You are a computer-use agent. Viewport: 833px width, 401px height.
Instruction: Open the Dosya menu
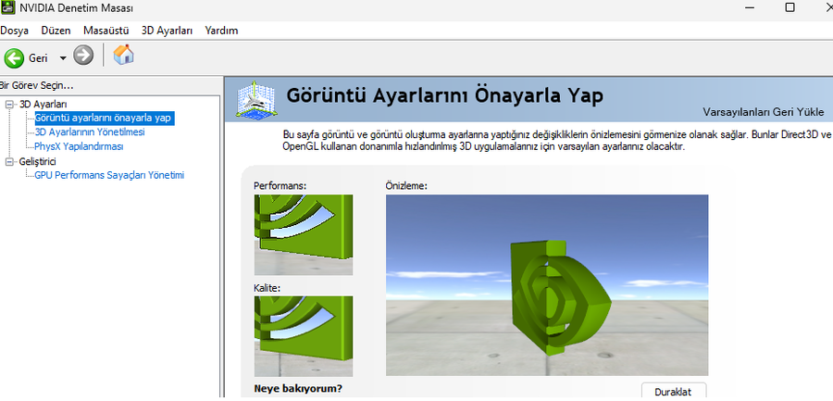tap(14, 31)
